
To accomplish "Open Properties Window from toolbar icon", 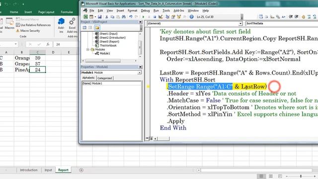I will coord(173,17).
